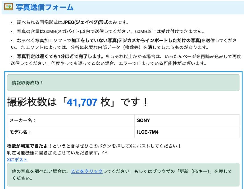
Task: Click the 写真送信フォーム heading text
Action: coord(45,7)
